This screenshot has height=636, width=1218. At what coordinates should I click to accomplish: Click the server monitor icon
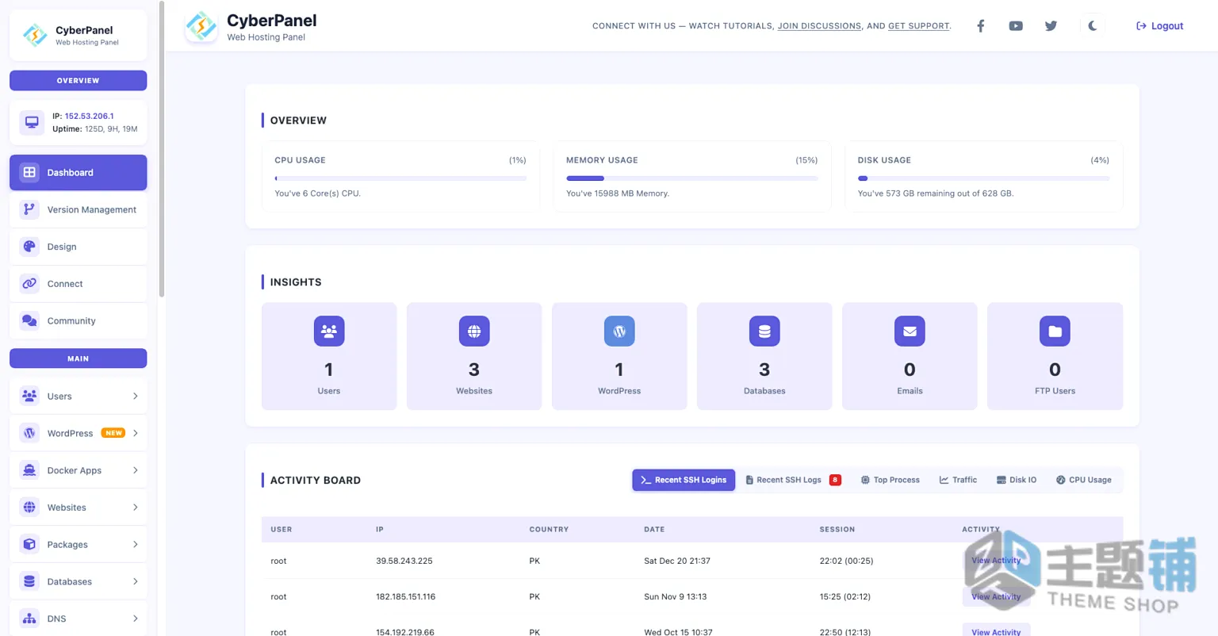tap(32, 122)
